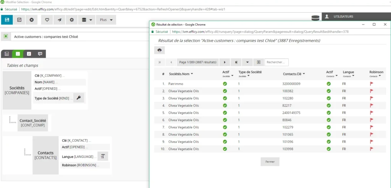Click the paper plane send icon

[59, 20]
